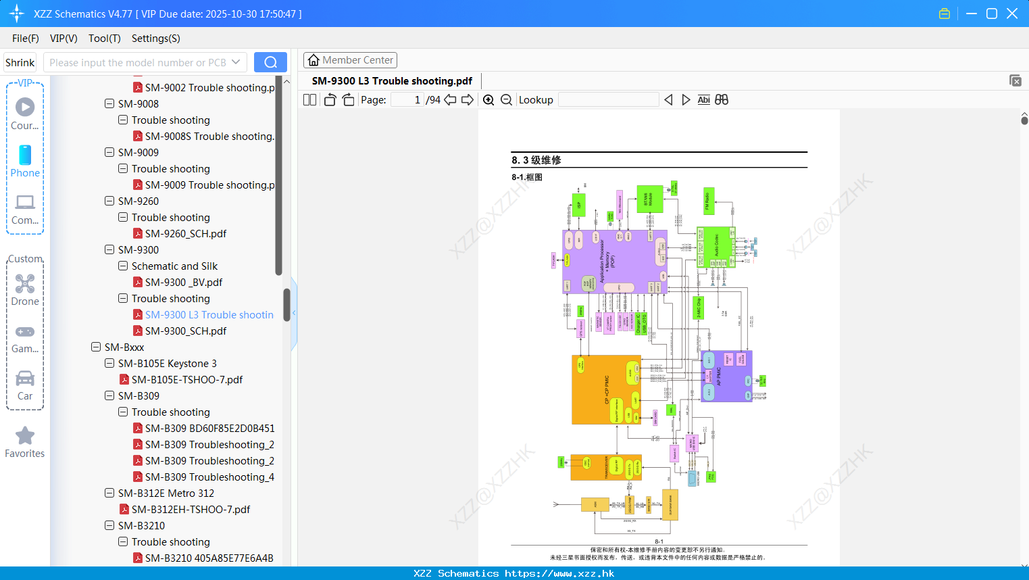Screen dimensions: 1029x580
Task: Toggle whole-word match Abi icon
Action: point(703,99)
